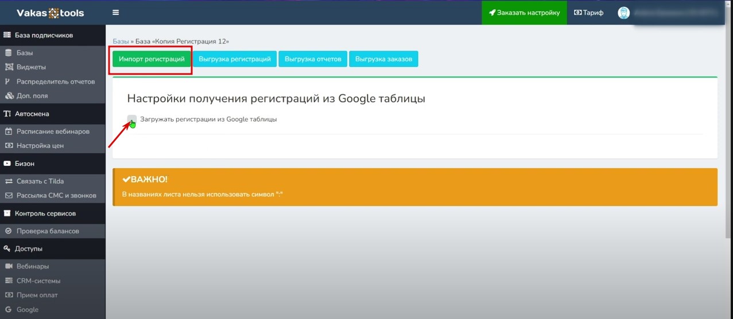Open Проверка балансов menu item

tap(47, 231)
